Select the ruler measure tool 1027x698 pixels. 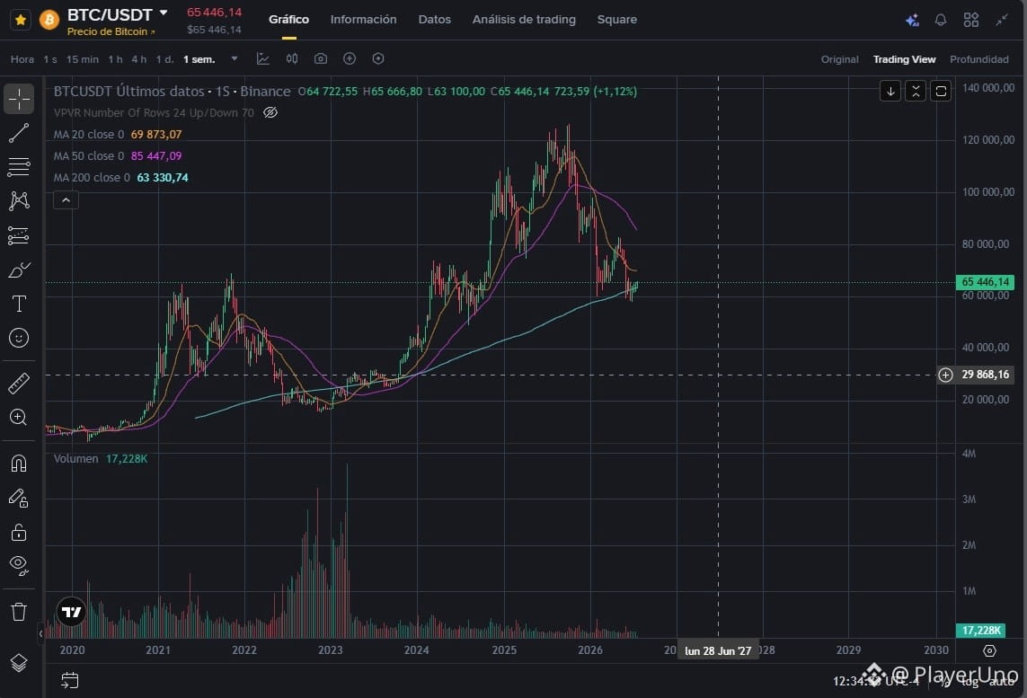19,383
